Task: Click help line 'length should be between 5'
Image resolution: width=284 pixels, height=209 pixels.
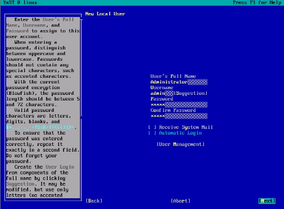Action: point(43,99)
